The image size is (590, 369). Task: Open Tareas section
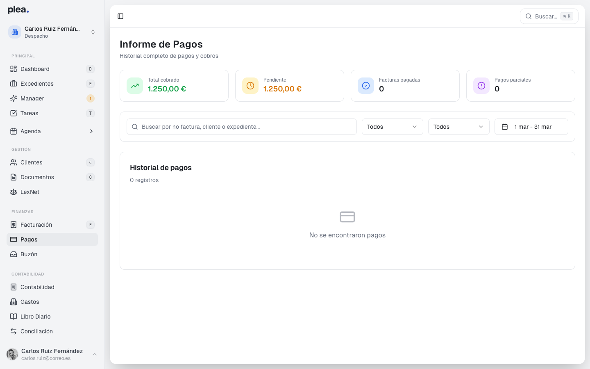point(52,113)
